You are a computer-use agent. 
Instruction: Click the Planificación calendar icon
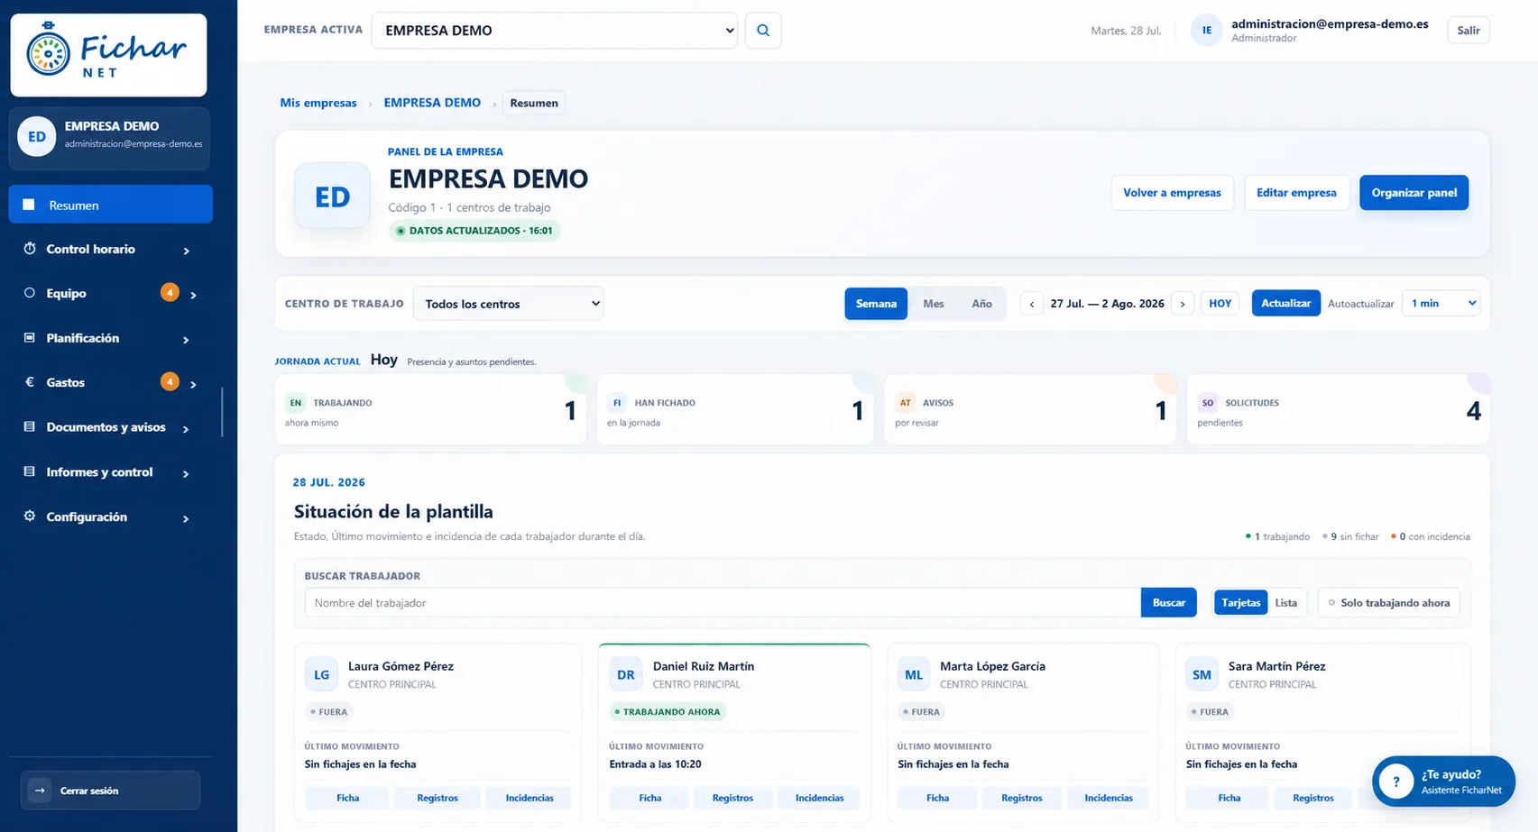[x=30, y=338]
